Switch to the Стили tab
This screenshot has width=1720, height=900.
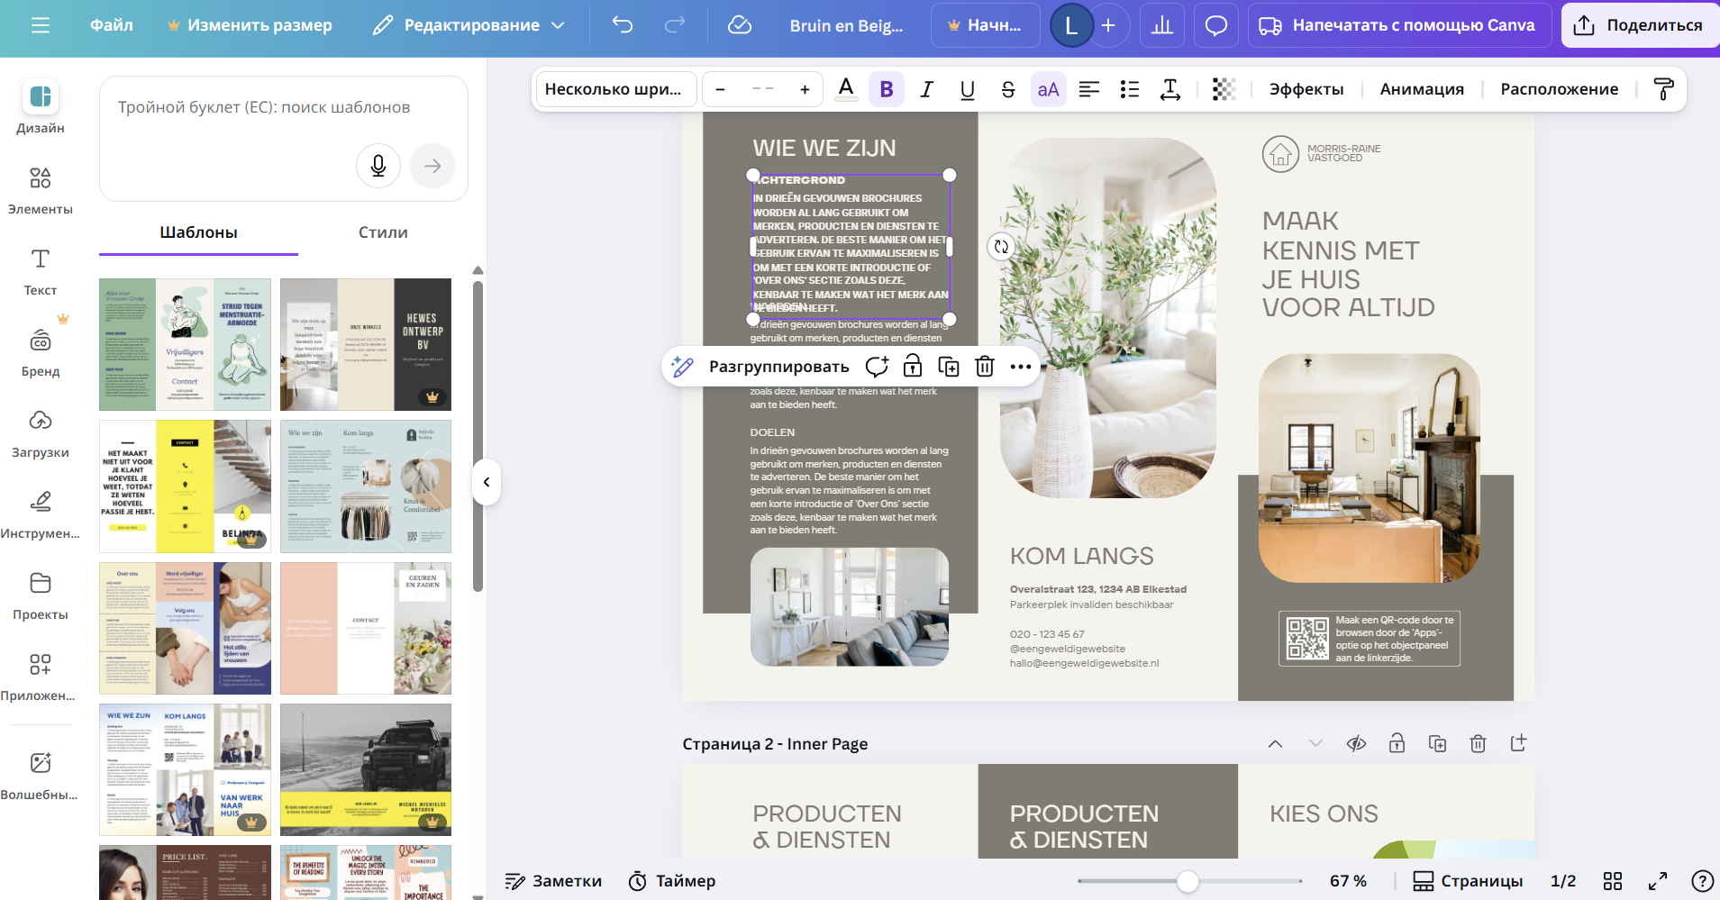tap(383, 232)
